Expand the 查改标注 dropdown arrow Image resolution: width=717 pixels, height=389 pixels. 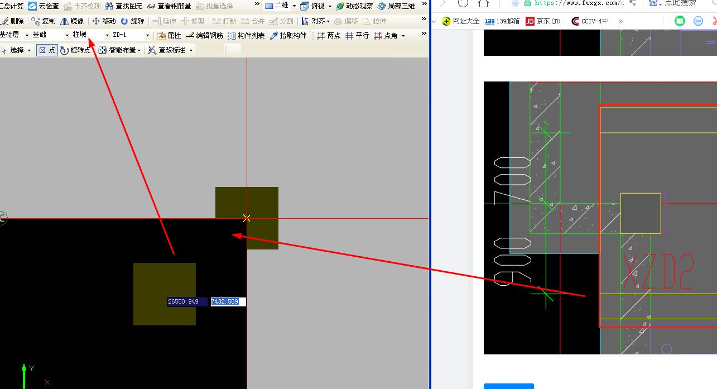click(191, 50)
